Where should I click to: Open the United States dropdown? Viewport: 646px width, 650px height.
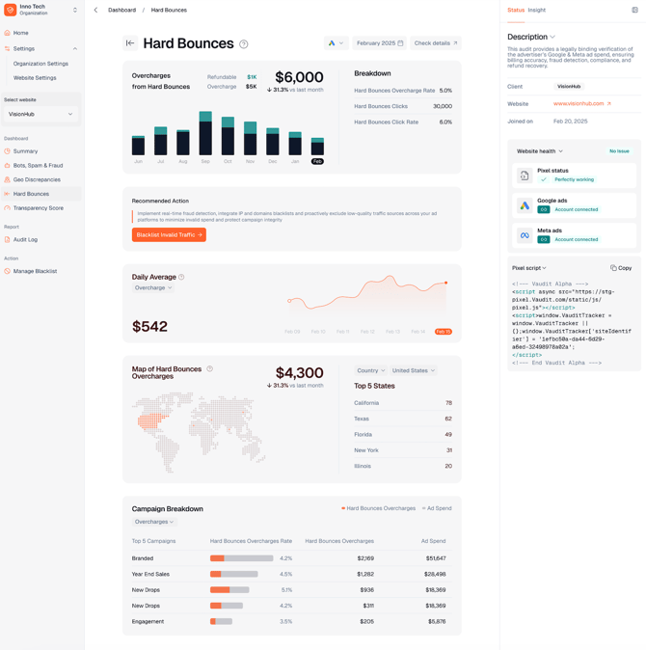pyautogui.click(x=413, y=370)
